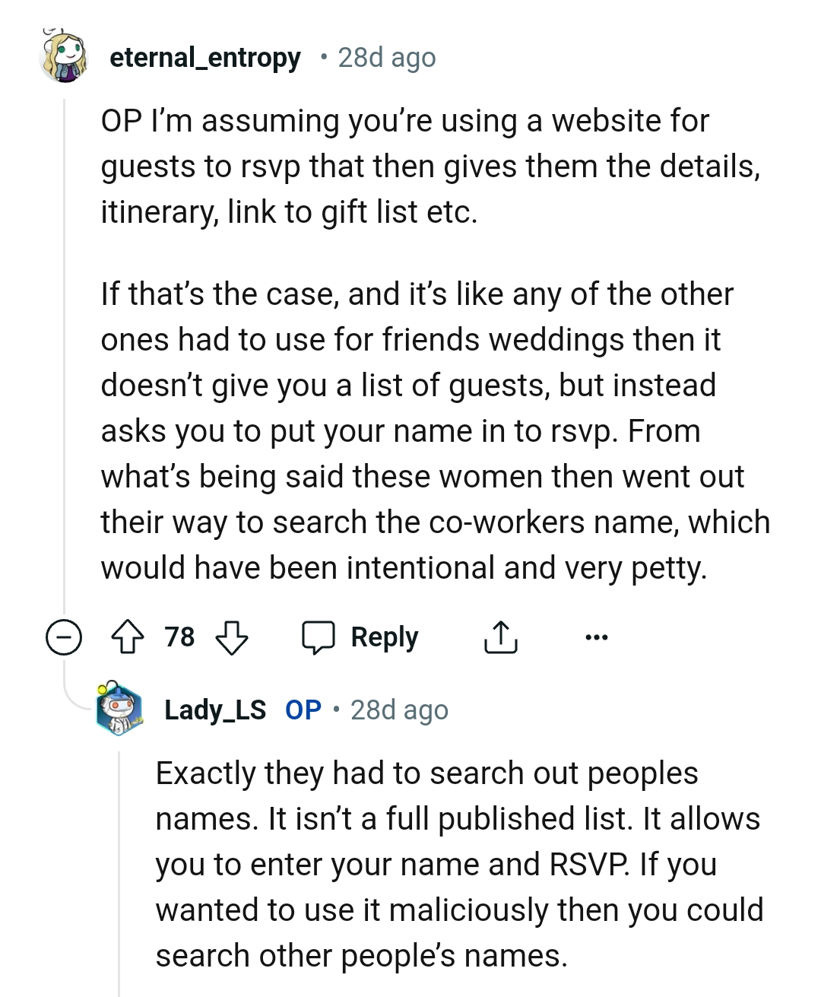Click the thread line beside eternal_entropy's comment
Screen dimensions: 821x997
coord(65,342)
